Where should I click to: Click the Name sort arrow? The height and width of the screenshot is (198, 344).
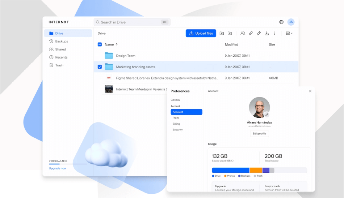[x=117, y=44]
